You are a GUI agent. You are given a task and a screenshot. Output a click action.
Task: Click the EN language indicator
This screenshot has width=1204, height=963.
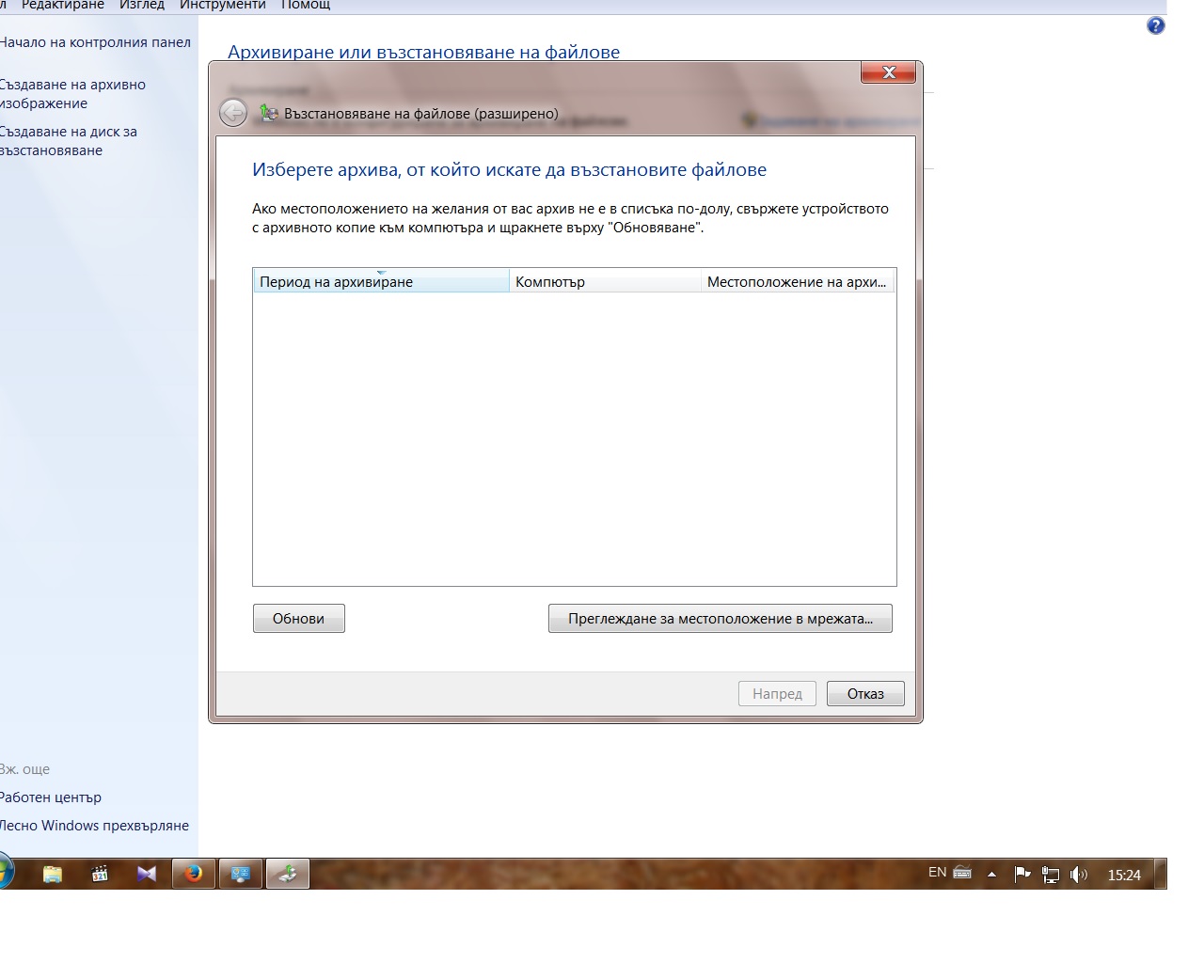click(937, 873)
